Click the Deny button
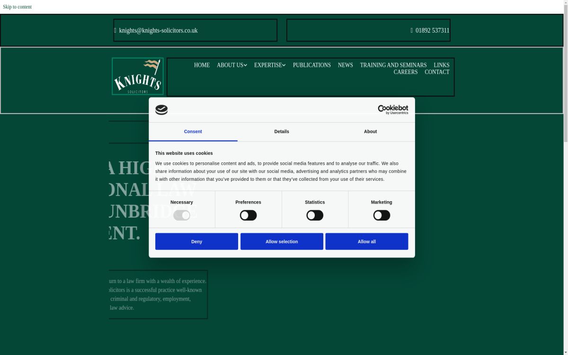The width and height of the screenshot is (568, 355). [196, 241]
